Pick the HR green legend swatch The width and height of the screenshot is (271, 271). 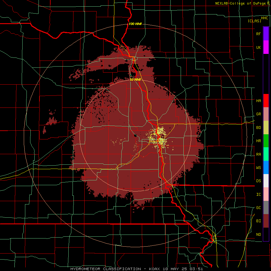point(266,141)
